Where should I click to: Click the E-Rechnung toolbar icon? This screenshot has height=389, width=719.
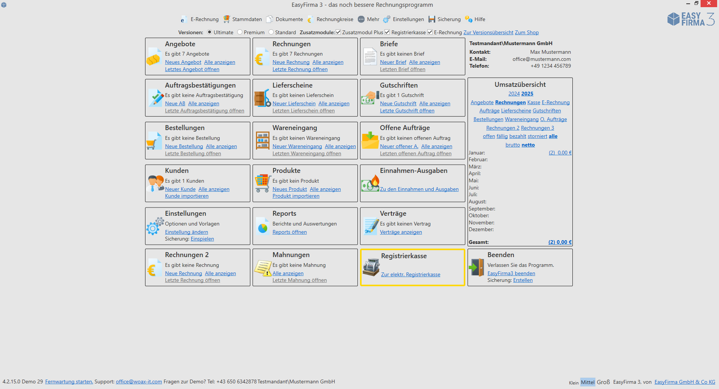183,20
